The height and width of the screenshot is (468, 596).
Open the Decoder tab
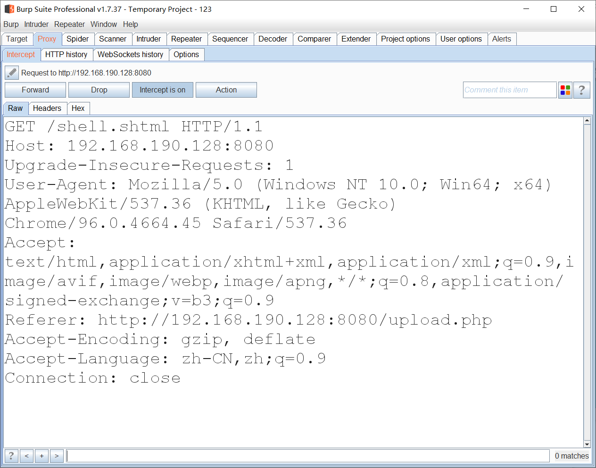click(x=273, y=39)
